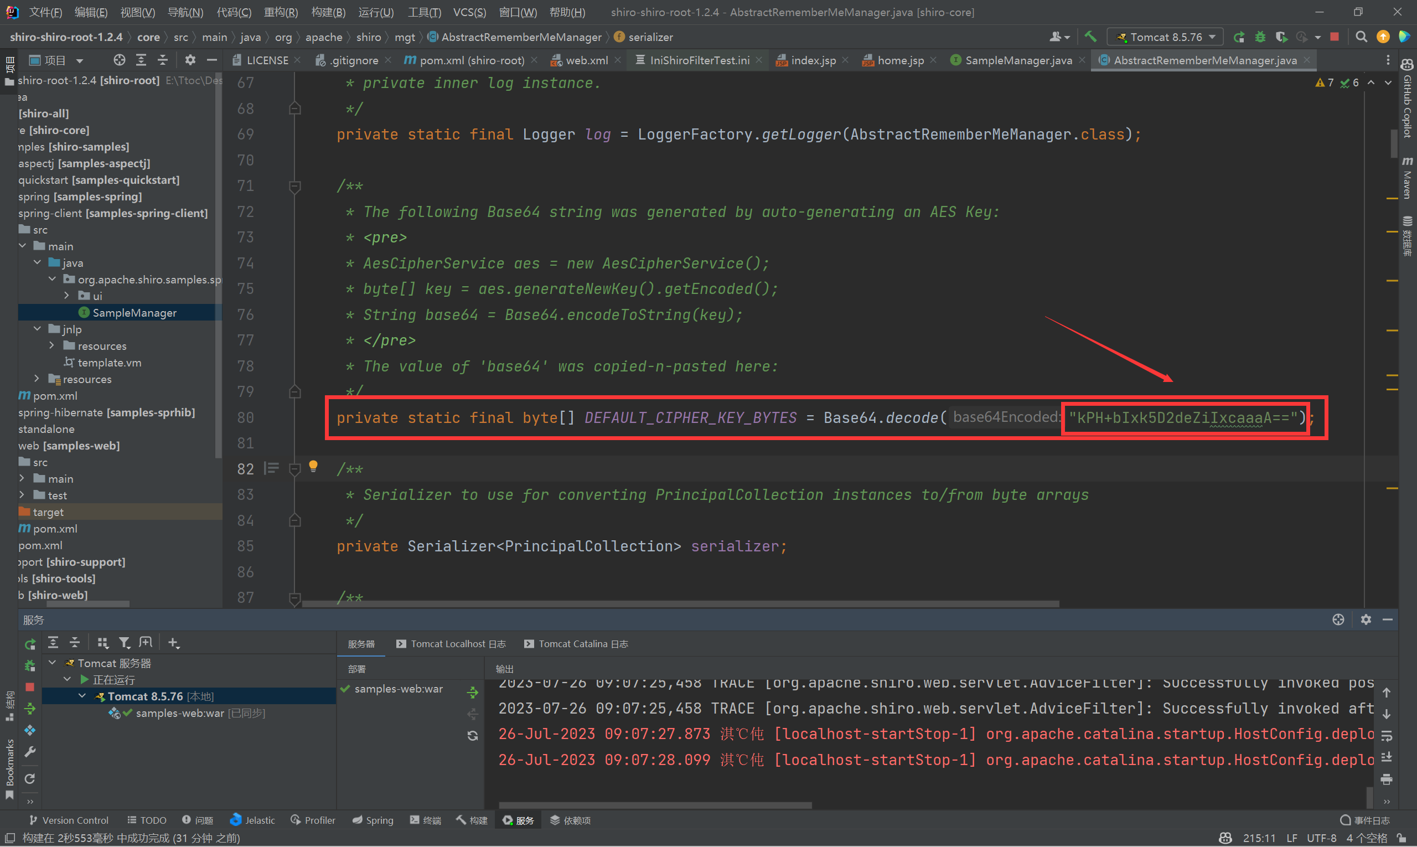Collapse Tomcat 服务器 node in Services
Image resolution: width=1417 pixels, height=847 pixels.
(x=53, y=663)
